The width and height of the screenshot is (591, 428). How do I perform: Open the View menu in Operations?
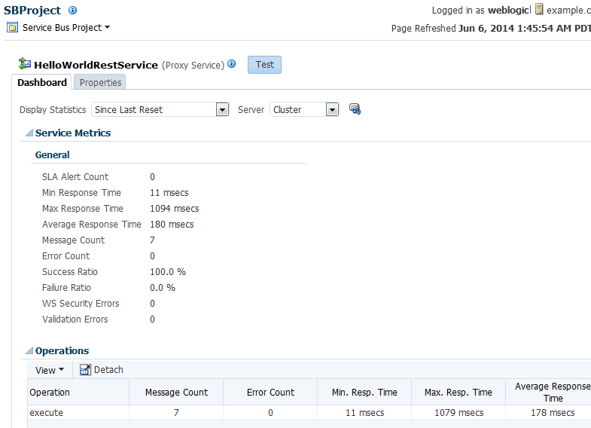(50, 370)
